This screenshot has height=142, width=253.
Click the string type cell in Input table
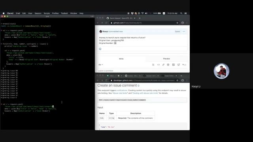coord(111,118)
